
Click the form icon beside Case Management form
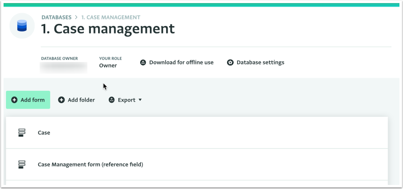[x=22, y=164]
